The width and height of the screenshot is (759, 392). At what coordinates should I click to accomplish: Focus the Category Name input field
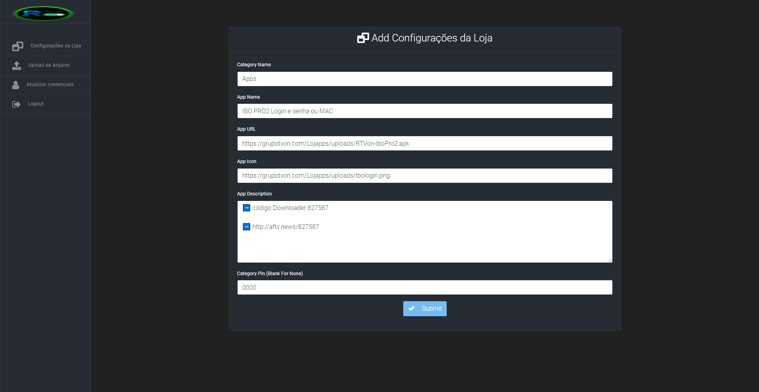pyautogui.click(x=425, y=79)
